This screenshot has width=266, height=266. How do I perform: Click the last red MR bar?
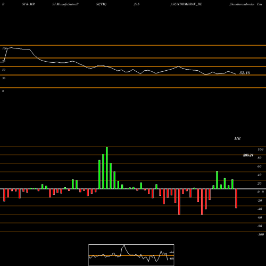tap(236, 198)
